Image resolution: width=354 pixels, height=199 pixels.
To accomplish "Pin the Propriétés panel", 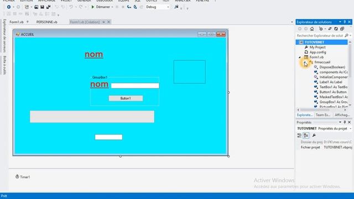I will coord(345,122).
